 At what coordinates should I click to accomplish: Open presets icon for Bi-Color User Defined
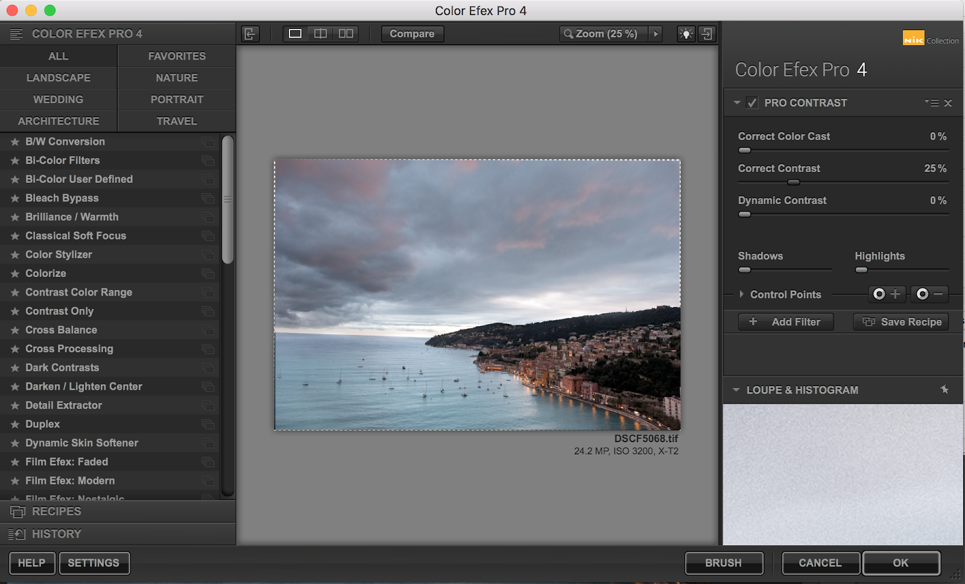pos(208,179)
